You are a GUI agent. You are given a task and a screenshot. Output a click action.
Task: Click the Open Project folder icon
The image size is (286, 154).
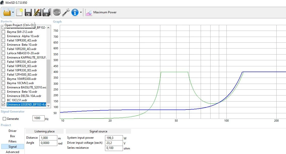tap(7, 12)
